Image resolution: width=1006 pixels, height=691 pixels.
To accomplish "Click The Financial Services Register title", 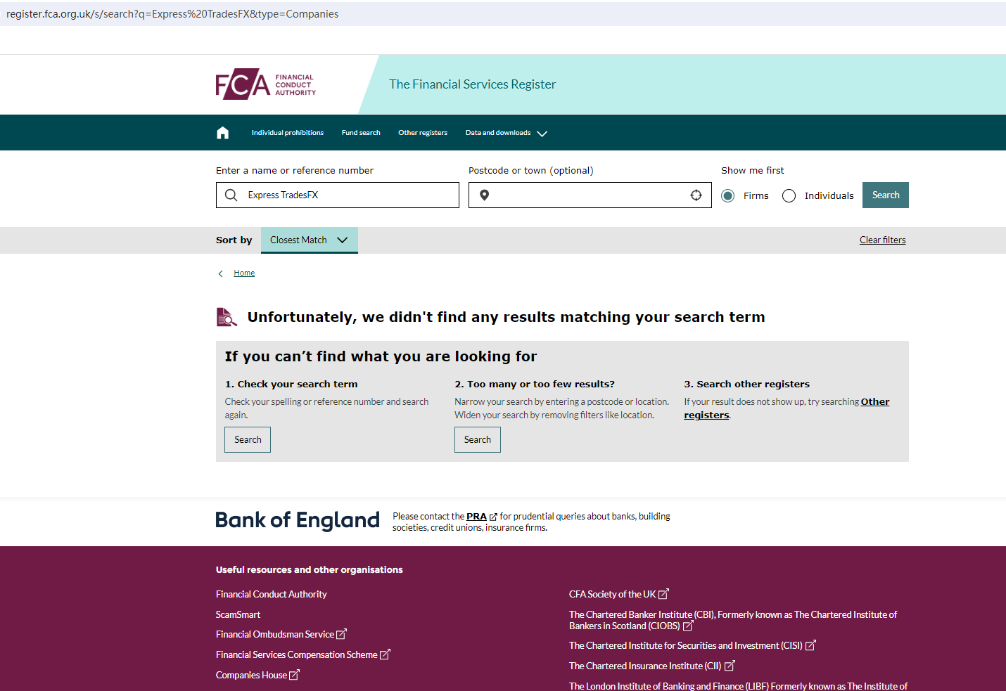I will click(x=473, y=84).
